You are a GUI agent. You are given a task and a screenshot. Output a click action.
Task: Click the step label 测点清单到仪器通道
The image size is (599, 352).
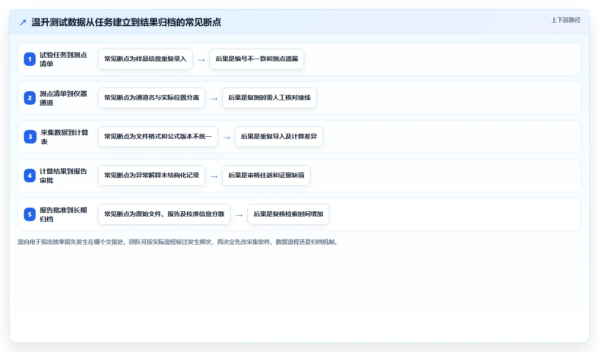click(63, 98)
